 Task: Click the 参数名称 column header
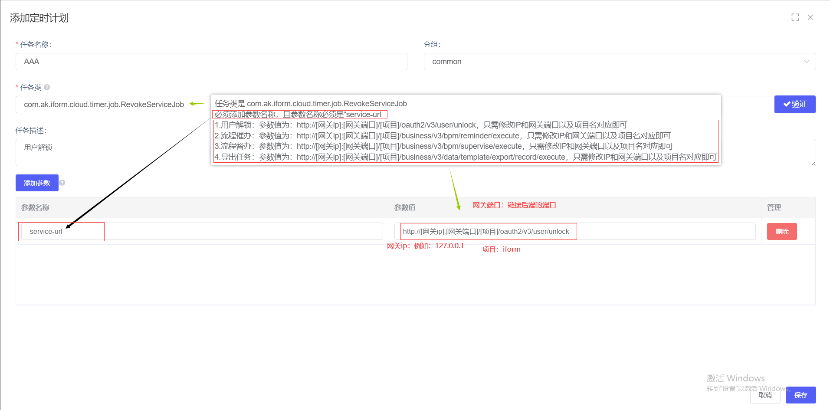[36, 207]
